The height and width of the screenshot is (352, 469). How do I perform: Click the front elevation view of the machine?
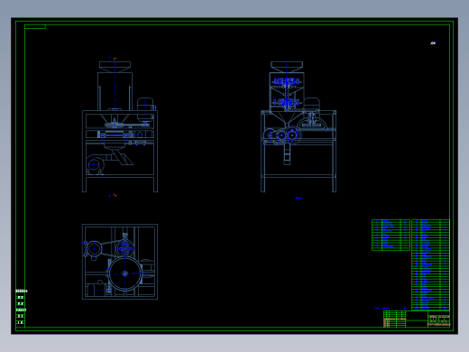tap(120, 126)
